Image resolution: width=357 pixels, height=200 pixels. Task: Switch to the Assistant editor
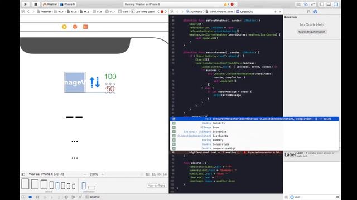306,4
